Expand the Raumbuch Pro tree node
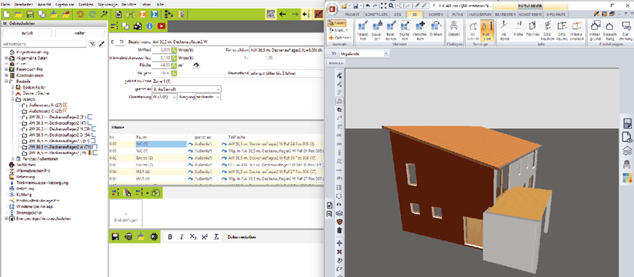 point(6,70)
